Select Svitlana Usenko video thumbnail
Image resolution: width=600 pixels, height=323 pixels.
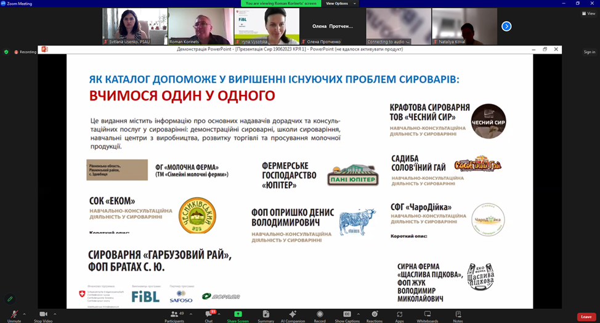[x=135, y=27]
